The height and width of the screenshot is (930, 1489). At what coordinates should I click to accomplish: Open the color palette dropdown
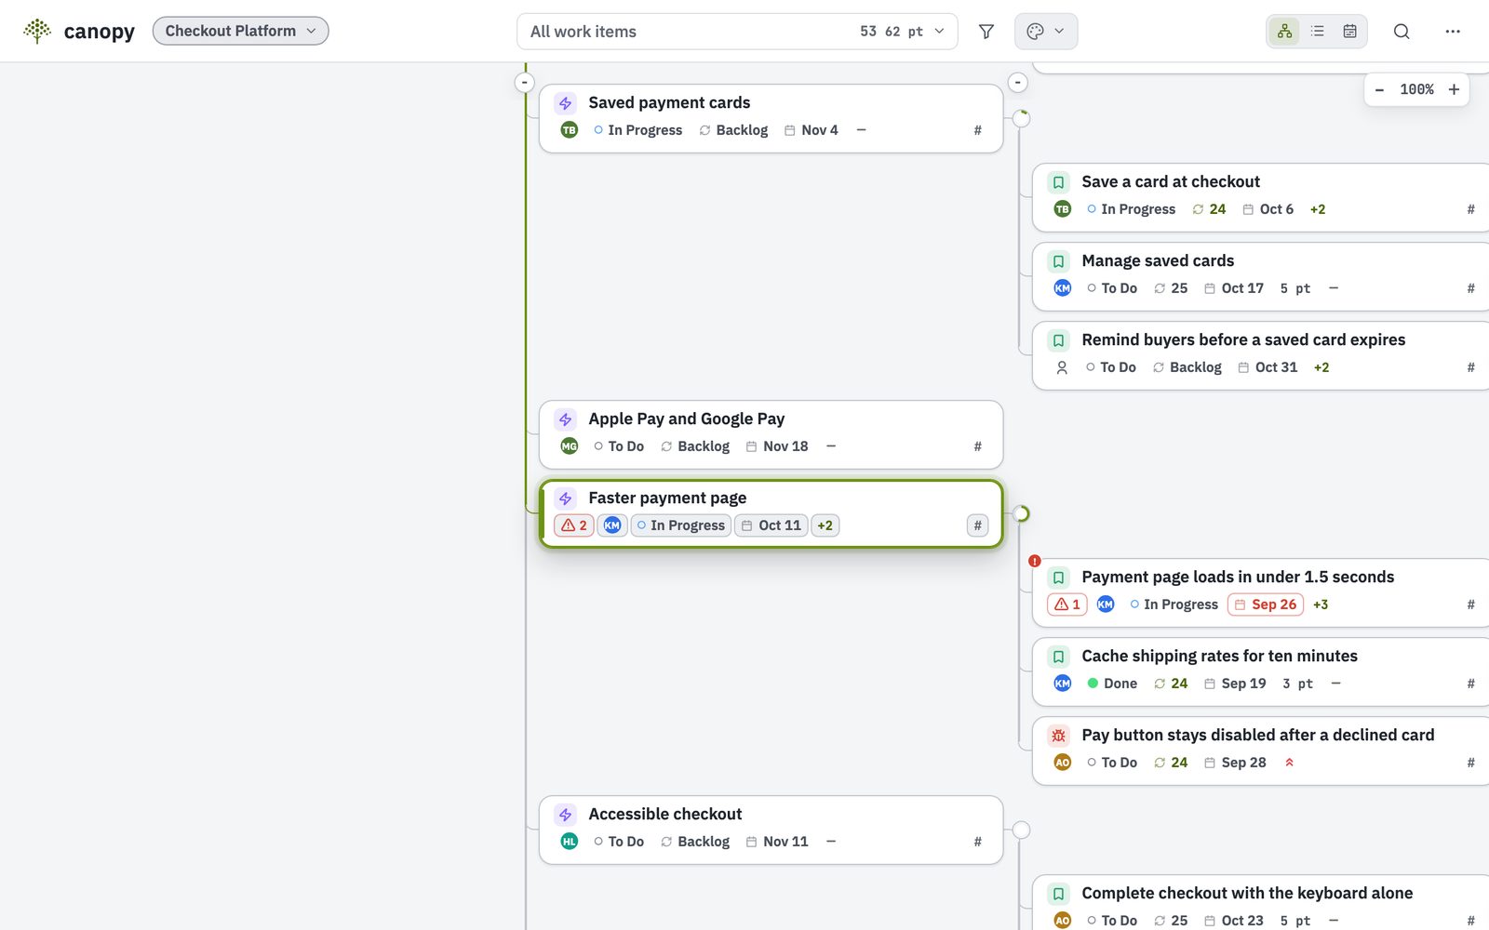(1046, 32)
